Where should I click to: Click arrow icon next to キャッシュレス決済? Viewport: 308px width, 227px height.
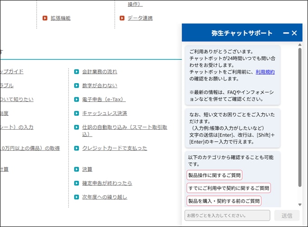pos(77,113)
